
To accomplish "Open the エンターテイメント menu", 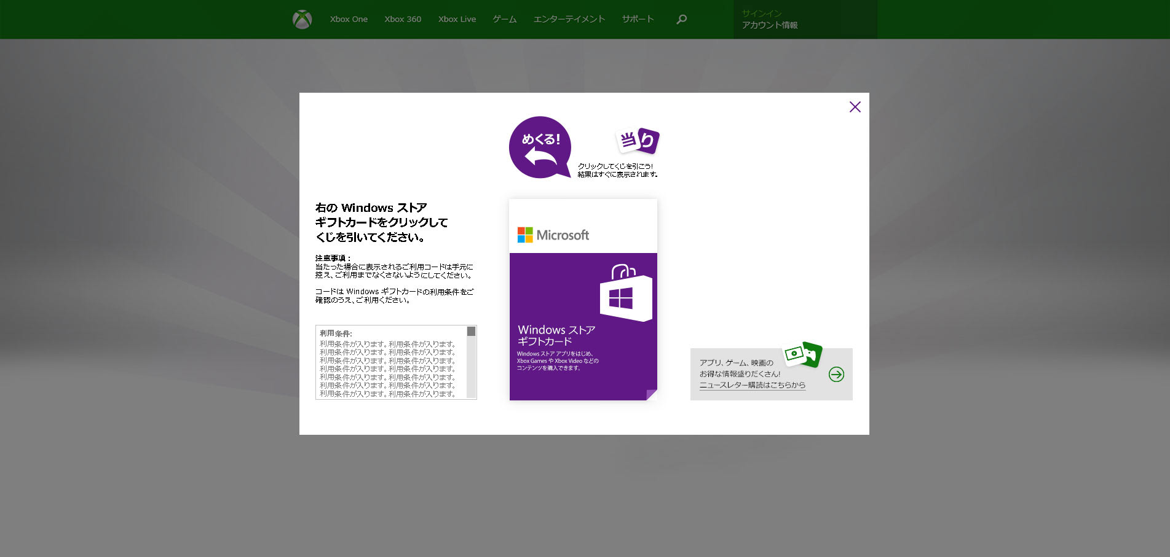I will (569, 19).
